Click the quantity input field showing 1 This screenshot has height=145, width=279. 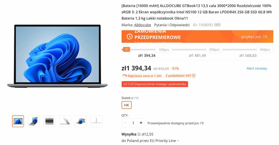point(133,123)
